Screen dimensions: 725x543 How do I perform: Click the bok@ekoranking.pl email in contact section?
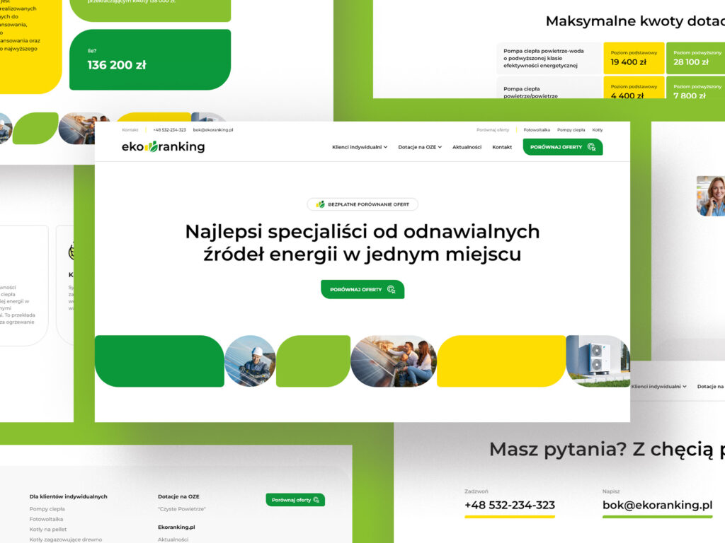pos(658,505)
